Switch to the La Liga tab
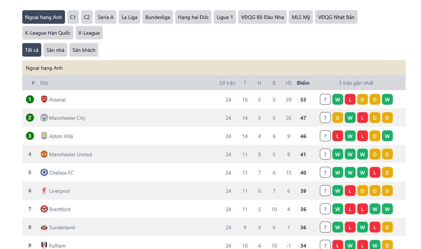Screen dimensions: 421x249 tap(129, 17)
